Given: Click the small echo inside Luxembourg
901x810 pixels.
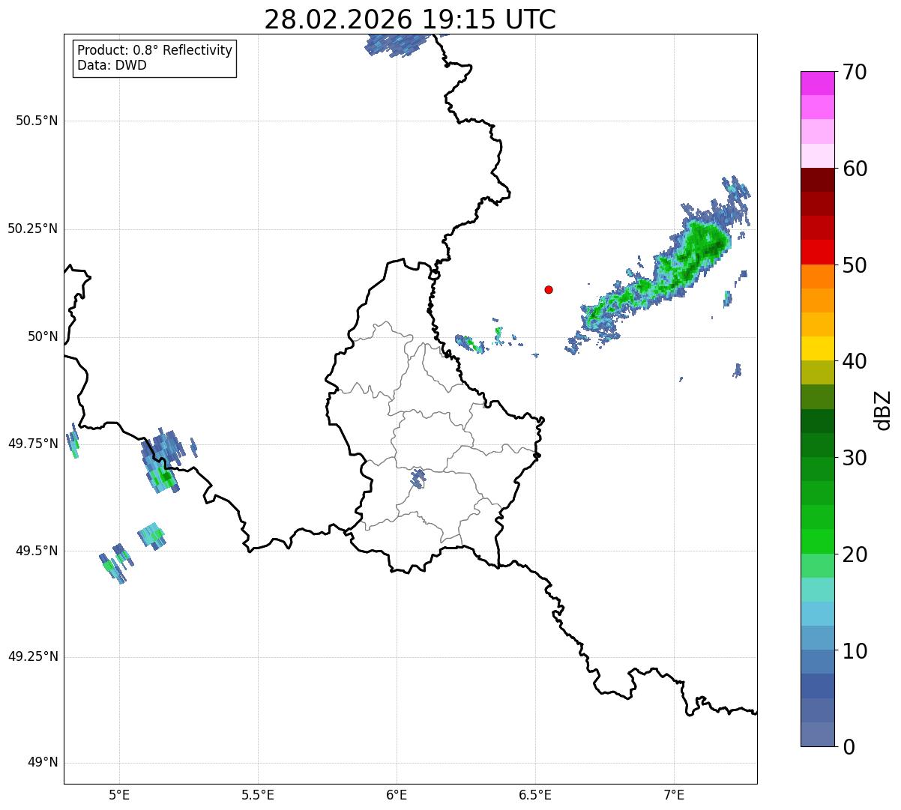Looking at the screenshot, I should [x=418, y=477].
